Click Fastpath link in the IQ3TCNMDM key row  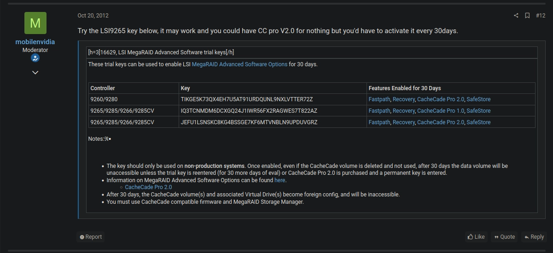379,111
